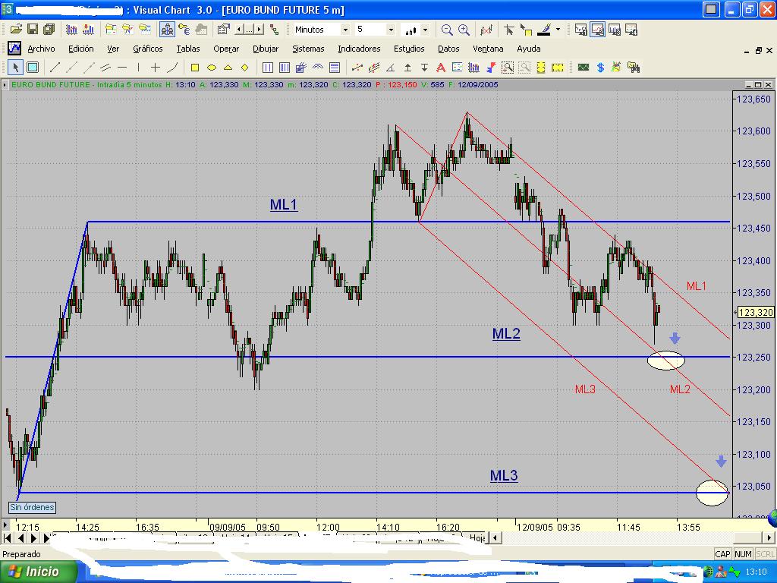
Task: Click the green arrows tray icon
Action: [x=734, y=572]
